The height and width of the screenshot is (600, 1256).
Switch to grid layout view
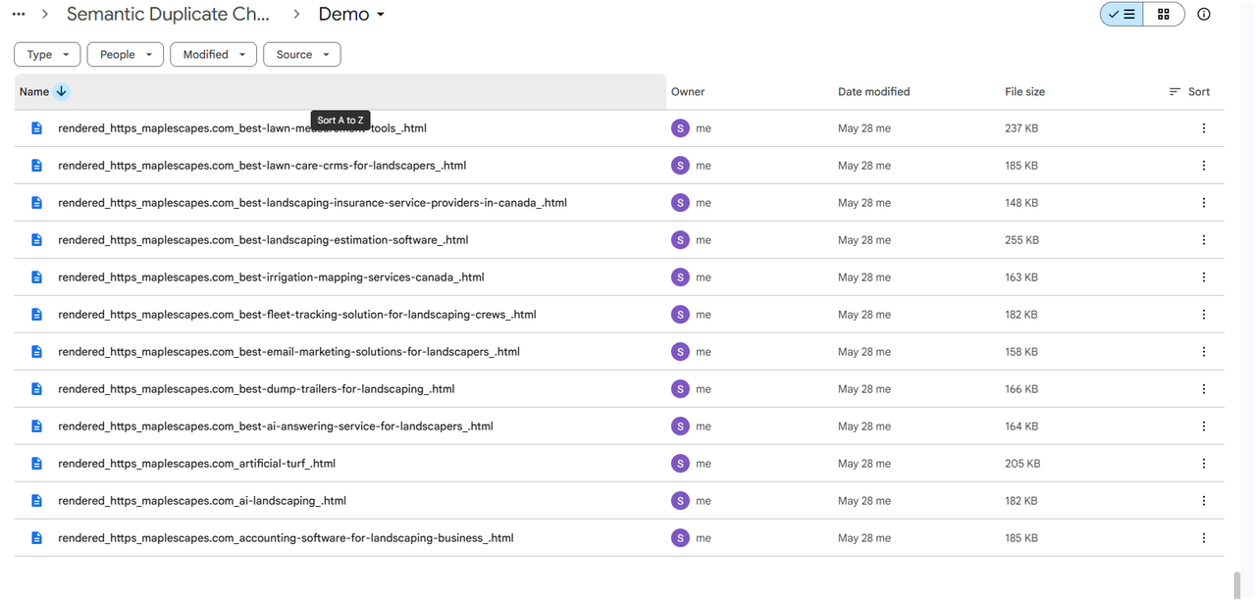coord(1164,14)
